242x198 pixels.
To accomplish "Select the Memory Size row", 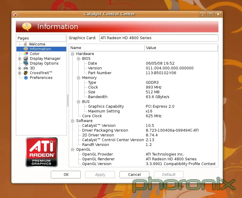I will click(143, 92).
